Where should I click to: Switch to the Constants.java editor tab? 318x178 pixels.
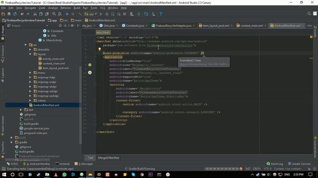click(135, 26)
